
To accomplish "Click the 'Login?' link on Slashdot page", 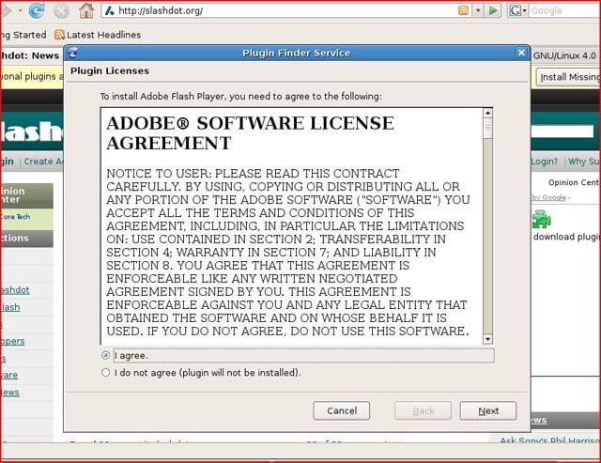I will tap(545, 162).
